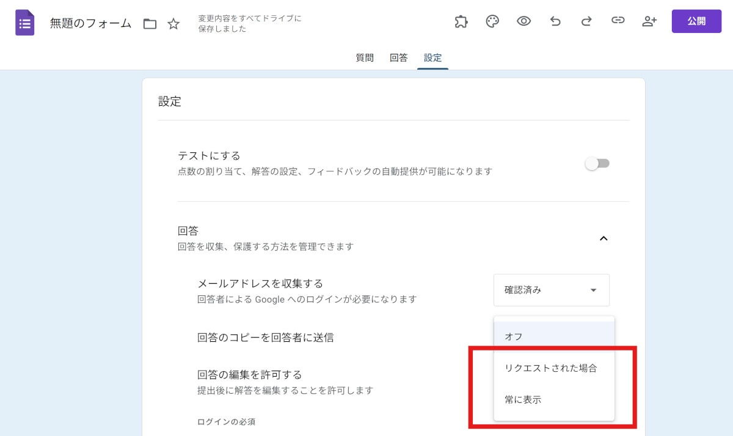733x436 pixels.
Task: Open the メールアドレスを収集する dropdown
Action: pyautogui.click(x=551, y=290)
